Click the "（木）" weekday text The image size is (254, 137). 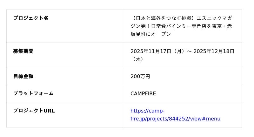pyautogui.click(x=137, y=59)
